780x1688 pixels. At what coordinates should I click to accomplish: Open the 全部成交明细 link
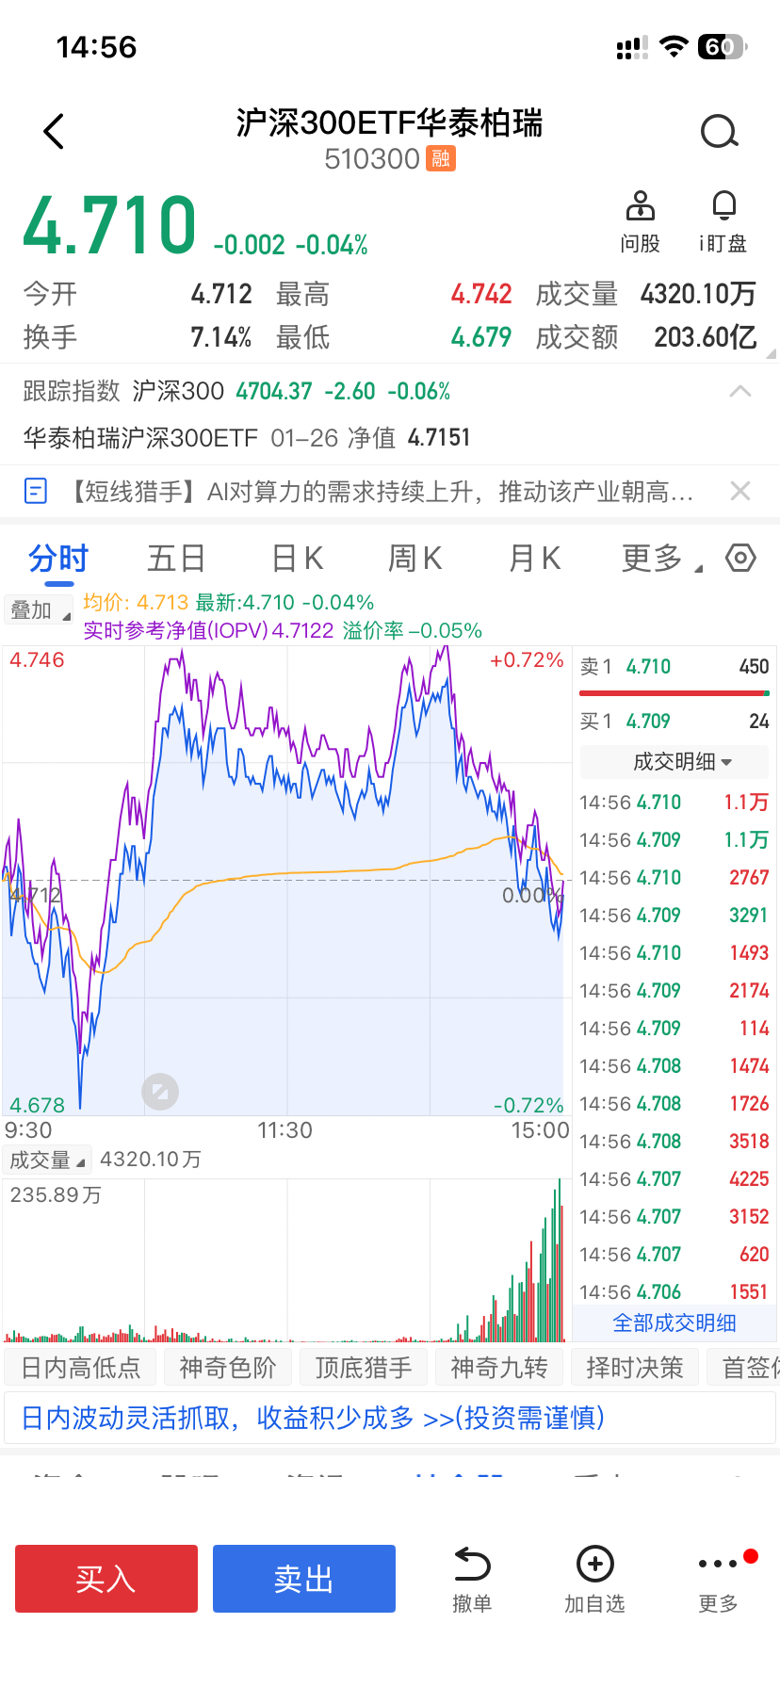[x=674, y=1323]
